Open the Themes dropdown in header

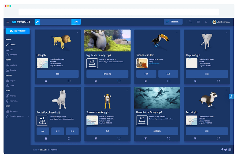[x=173, y=22]
